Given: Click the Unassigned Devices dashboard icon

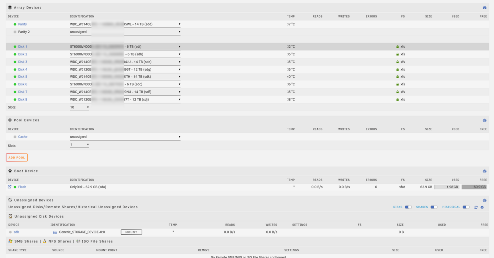Looking at the screenshot, I should (x=484, y=200).
